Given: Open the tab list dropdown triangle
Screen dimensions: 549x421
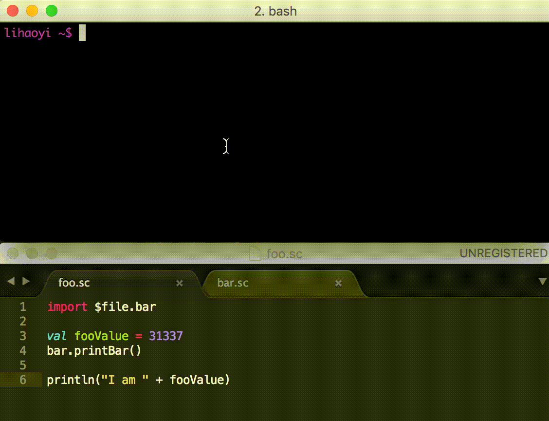Looking at the screenshot, I should [x=542, y=282].
